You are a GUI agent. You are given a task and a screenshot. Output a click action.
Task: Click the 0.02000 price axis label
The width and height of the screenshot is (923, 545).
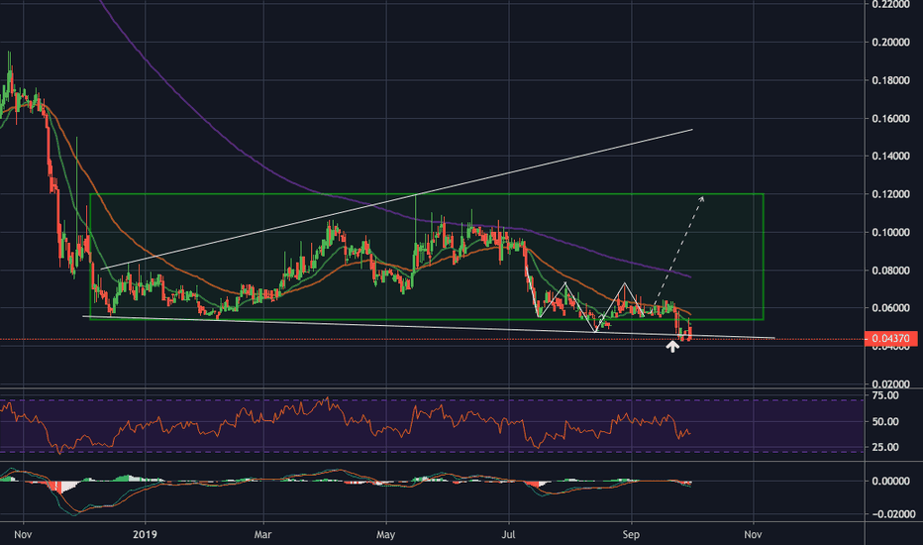tap(890, 384)
